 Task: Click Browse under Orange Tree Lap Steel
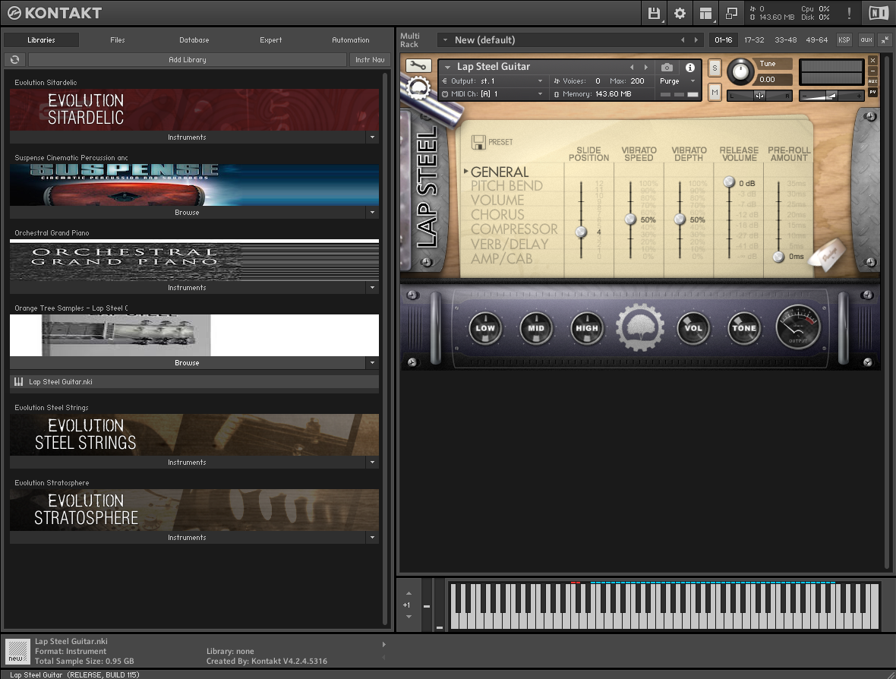coord(187,362)
